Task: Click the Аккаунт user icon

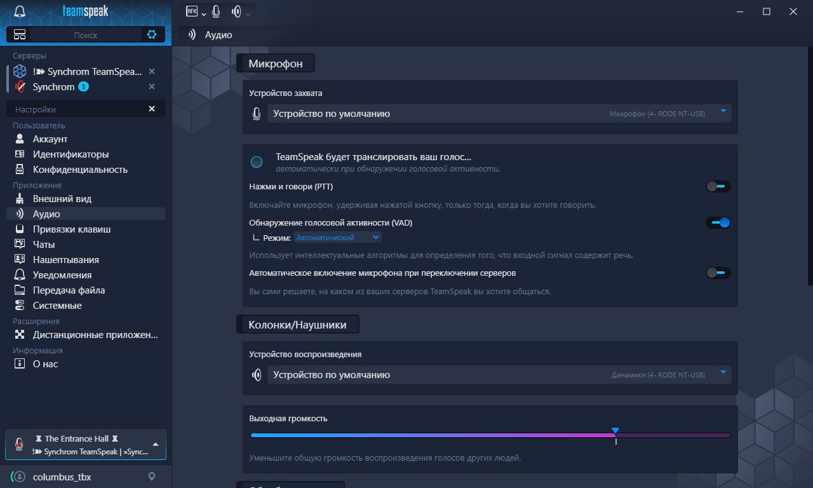Action: [20, 139]
